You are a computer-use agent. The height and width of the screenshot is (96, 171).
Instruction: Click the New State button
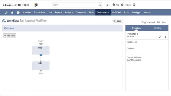pyautogui.click(x=10, y=35)
